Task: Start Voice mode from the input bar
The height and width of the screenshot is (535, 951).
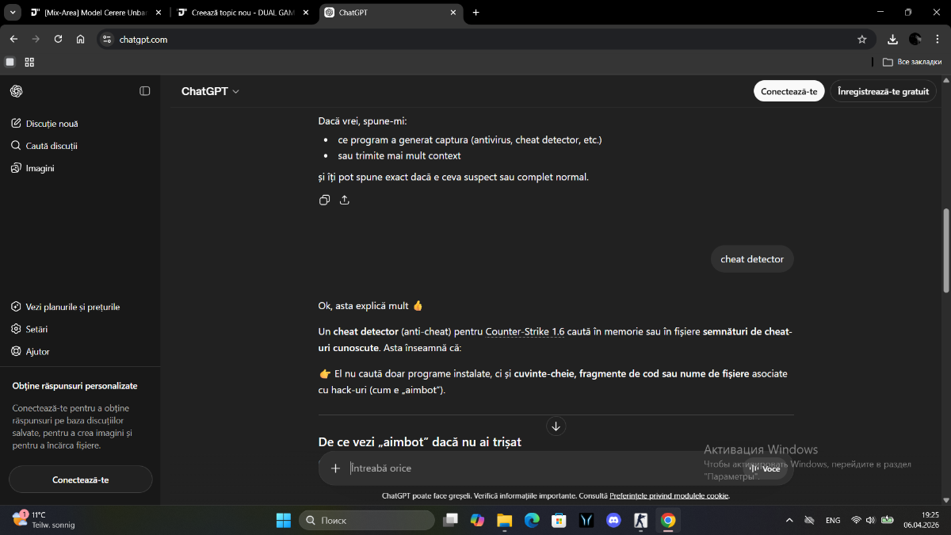Action: pos(765,468)
